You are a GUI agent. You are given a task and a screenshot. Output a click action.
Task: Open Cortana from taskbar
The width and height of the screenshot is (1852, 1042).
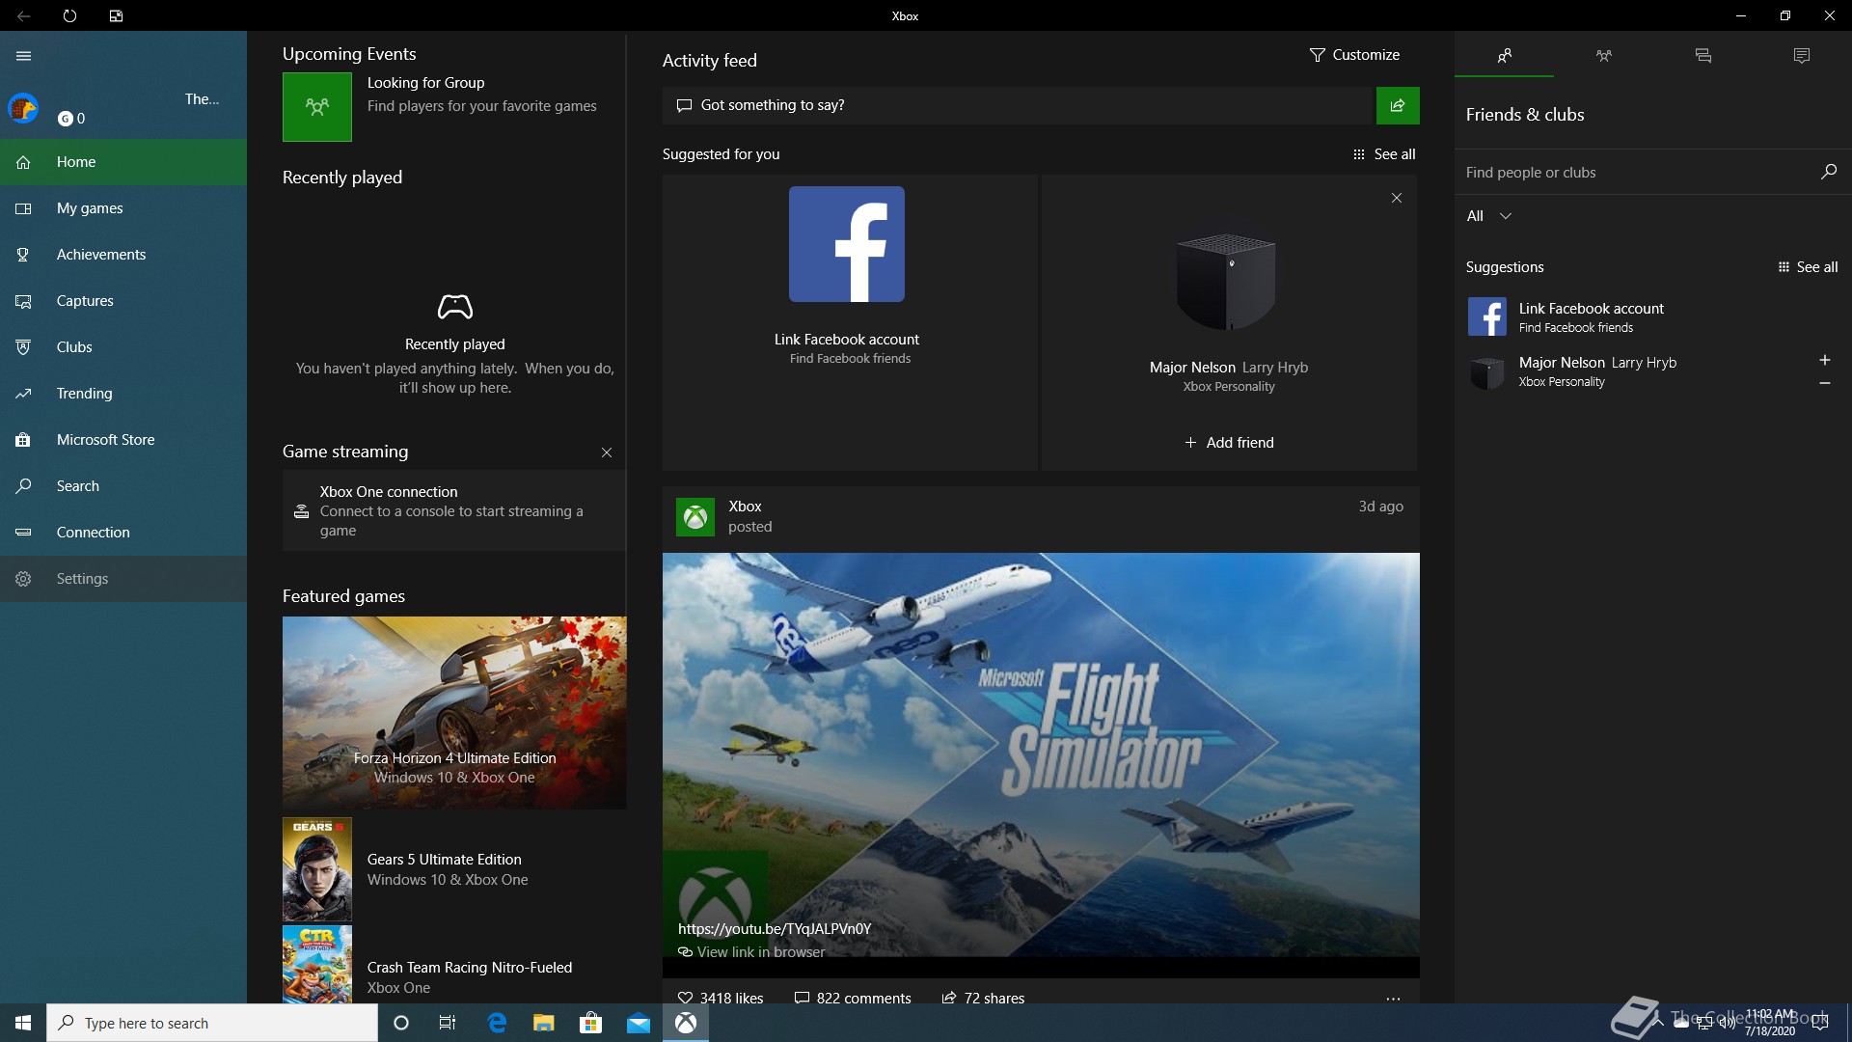click(401, 1023)
